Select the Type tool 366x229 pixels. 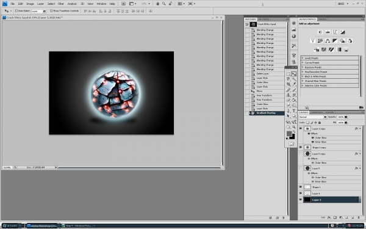pyautogui.click(x=293, y=111)
